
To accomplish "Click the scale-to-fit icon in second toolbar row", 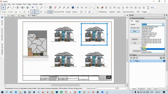I will coord(81,12).
